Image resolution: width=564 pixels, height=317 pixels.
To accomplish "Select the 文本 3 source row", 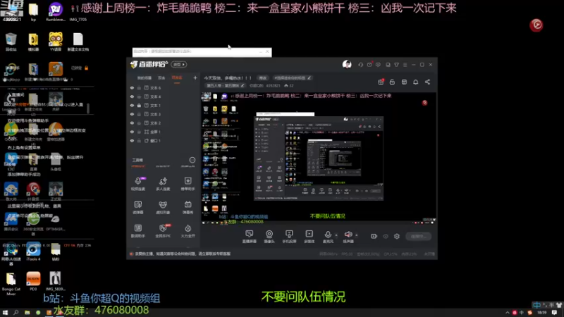I will 164,114.
